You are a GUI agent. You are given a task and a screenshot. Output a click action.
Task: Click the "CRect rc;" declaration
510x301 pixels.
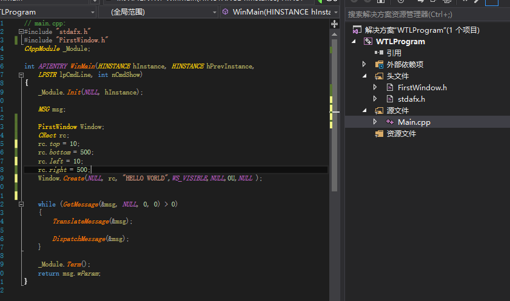(53, 136)
